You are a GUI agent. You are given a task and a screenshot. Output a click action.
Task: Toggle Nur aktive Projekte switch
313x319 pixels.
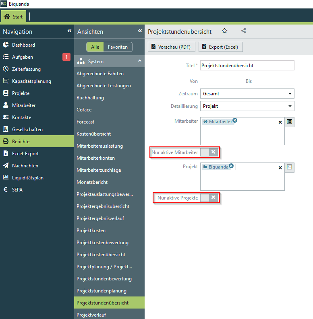209,198
